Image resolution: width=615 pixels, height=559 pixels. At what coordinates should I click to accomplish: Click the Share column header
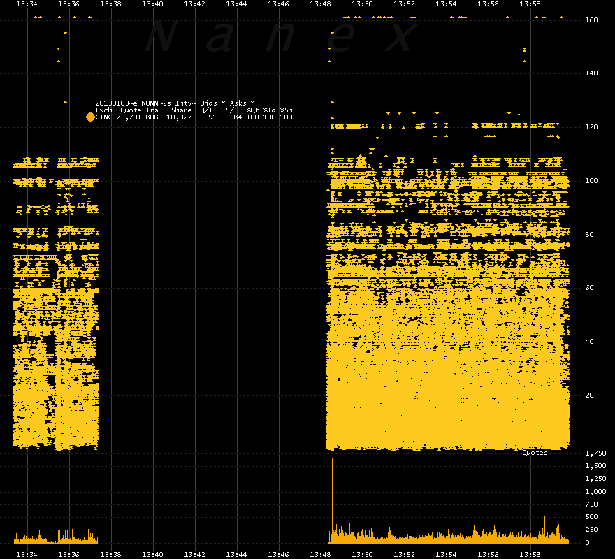point(181,110)
